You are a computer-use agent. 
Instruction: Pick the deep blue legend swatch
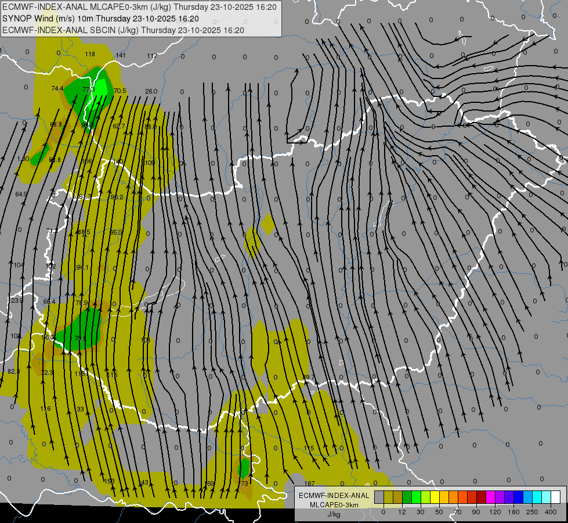click(x=518, y=497)
